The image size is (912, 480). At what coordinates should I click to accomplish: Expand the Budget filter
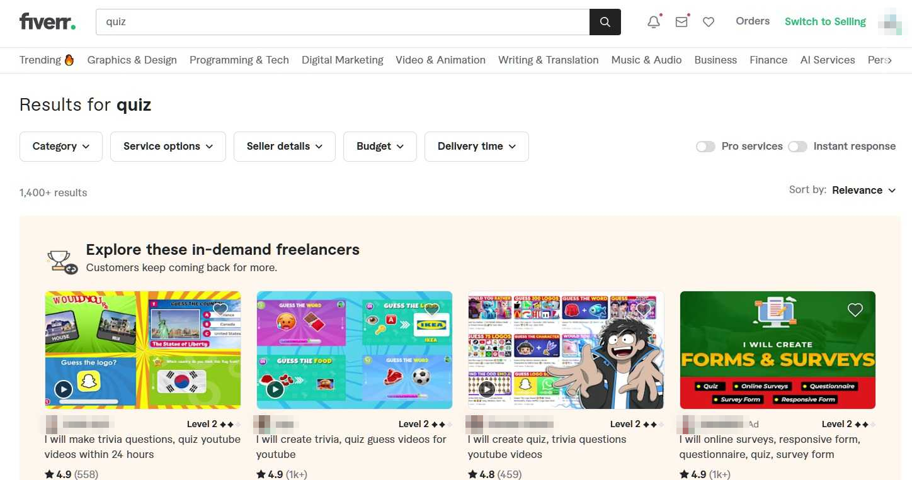(x=380, y=147)
